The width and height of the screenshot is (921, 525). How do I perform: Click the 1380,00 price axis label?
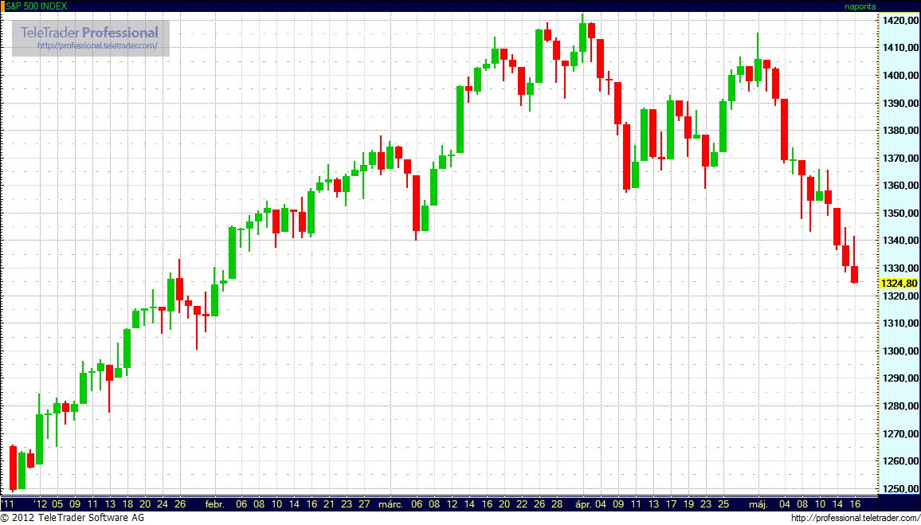pos(899,131)
